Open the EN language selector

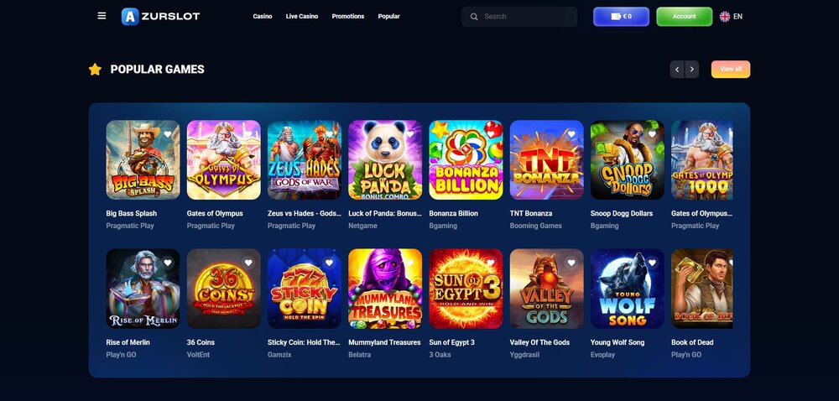(x=737, y=17)
